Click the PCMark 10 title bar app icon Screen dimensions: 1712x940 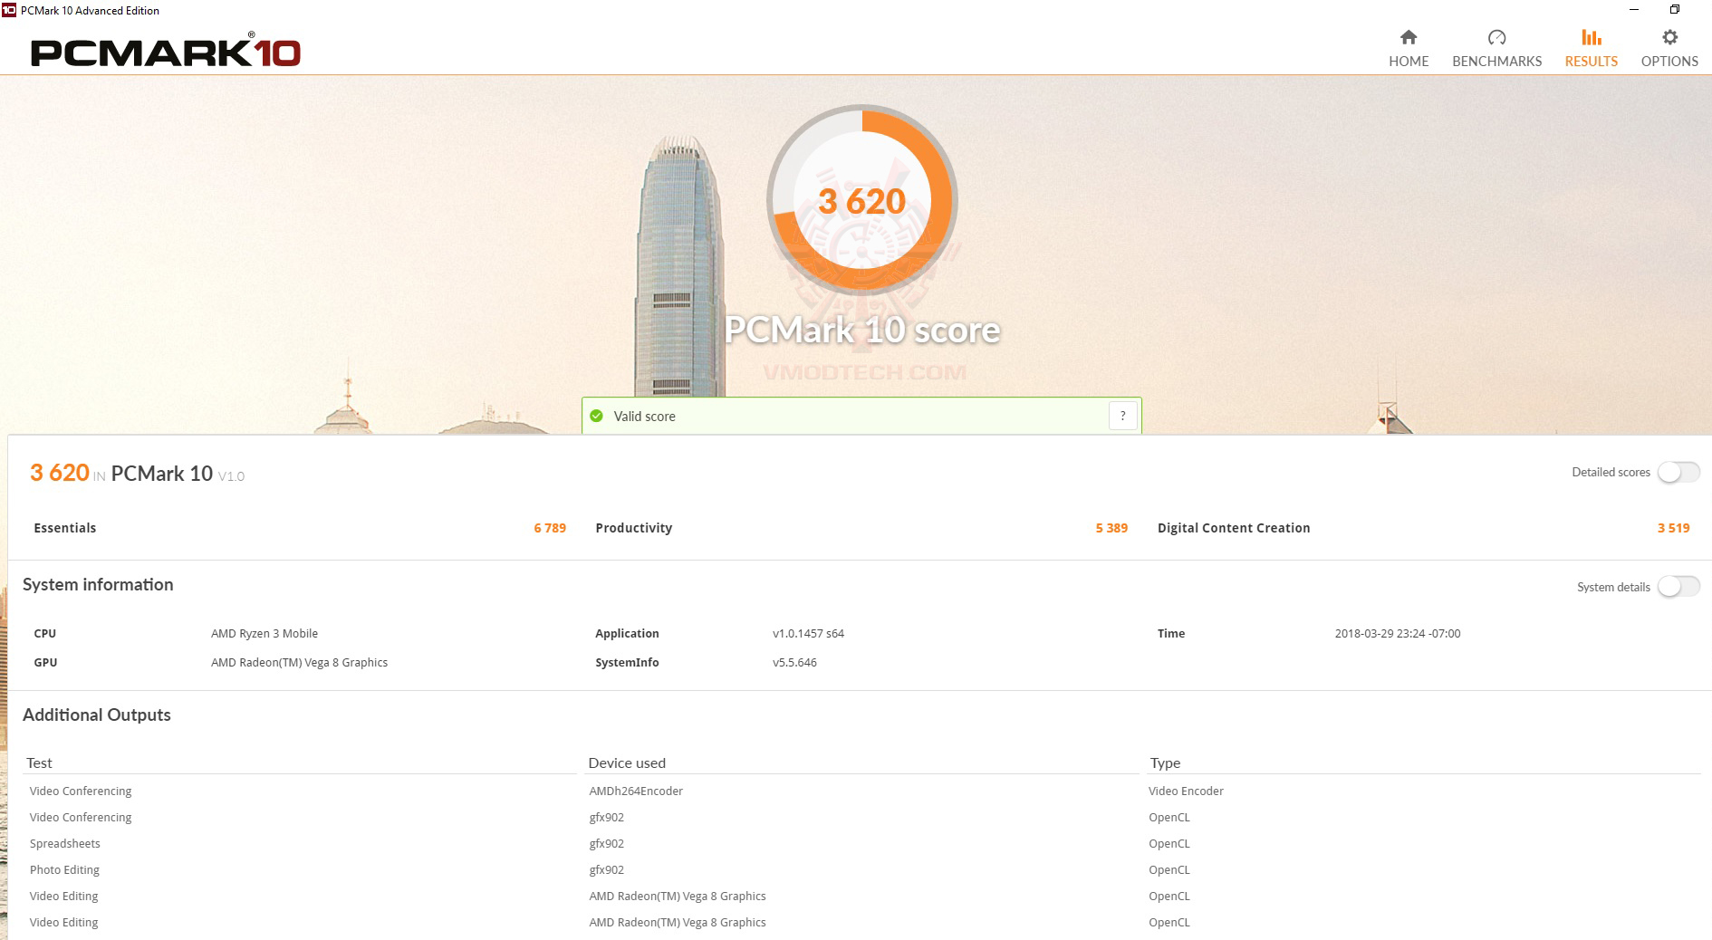pos(9,10)
